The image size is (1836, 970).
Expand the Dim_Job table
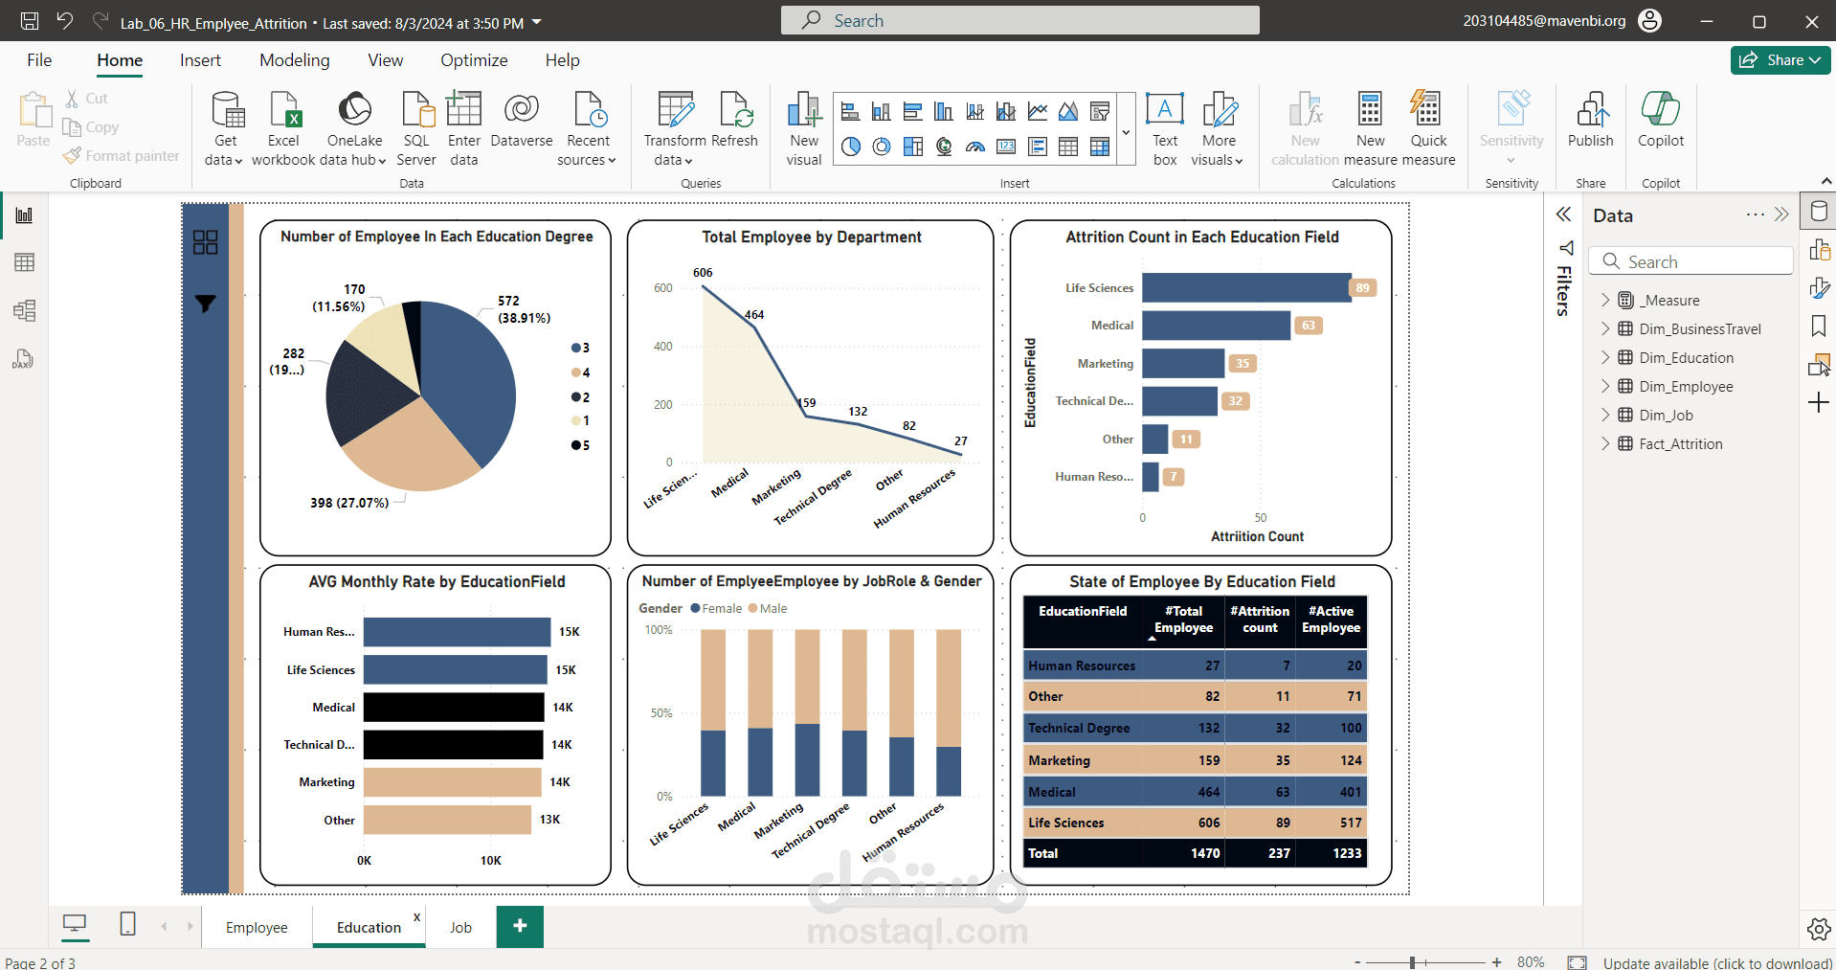pos(1605,416)
